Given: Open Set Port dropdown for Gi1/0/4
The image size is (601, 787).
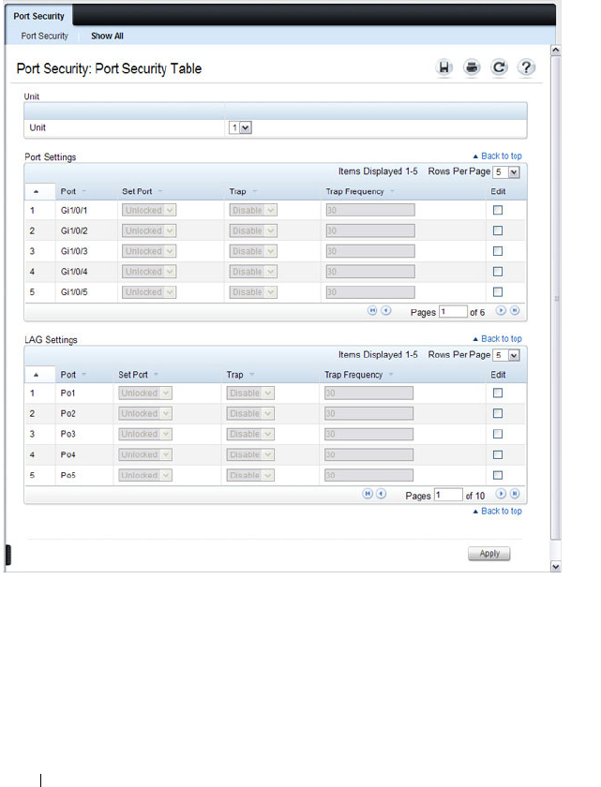Looking at the screenshot, I should pyautogui.click(x=149, y=272).
